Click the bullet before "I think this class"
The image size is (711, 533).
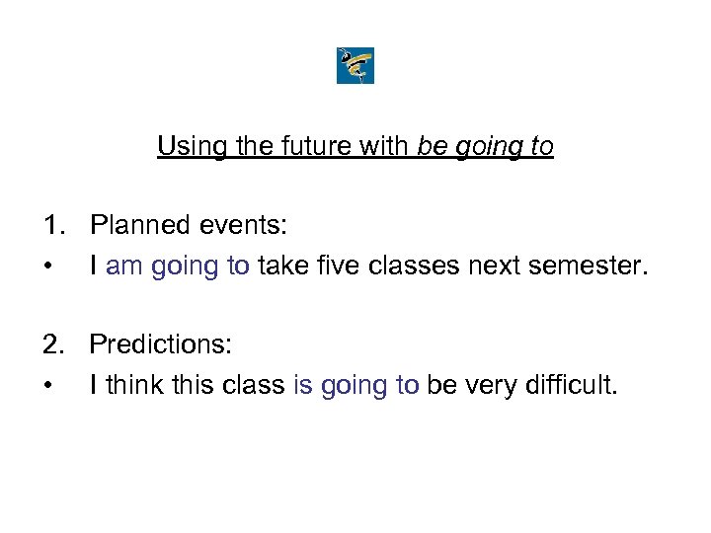47,385
